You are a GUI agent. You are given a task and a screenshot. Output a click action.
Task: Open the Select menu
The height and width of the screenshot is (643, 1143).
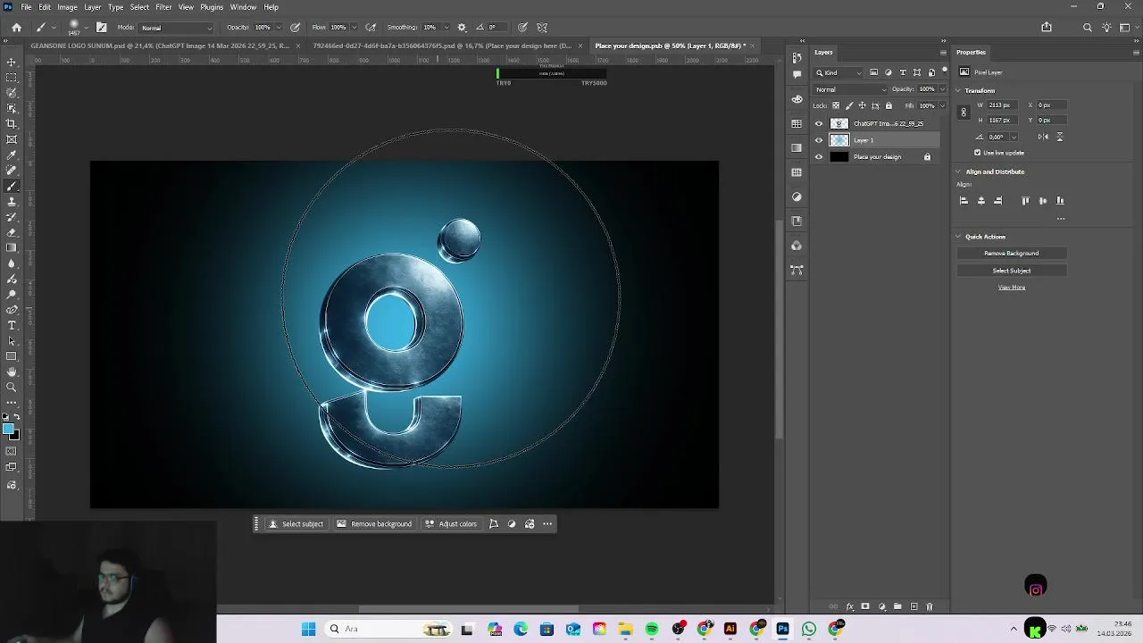pos(139,7)
